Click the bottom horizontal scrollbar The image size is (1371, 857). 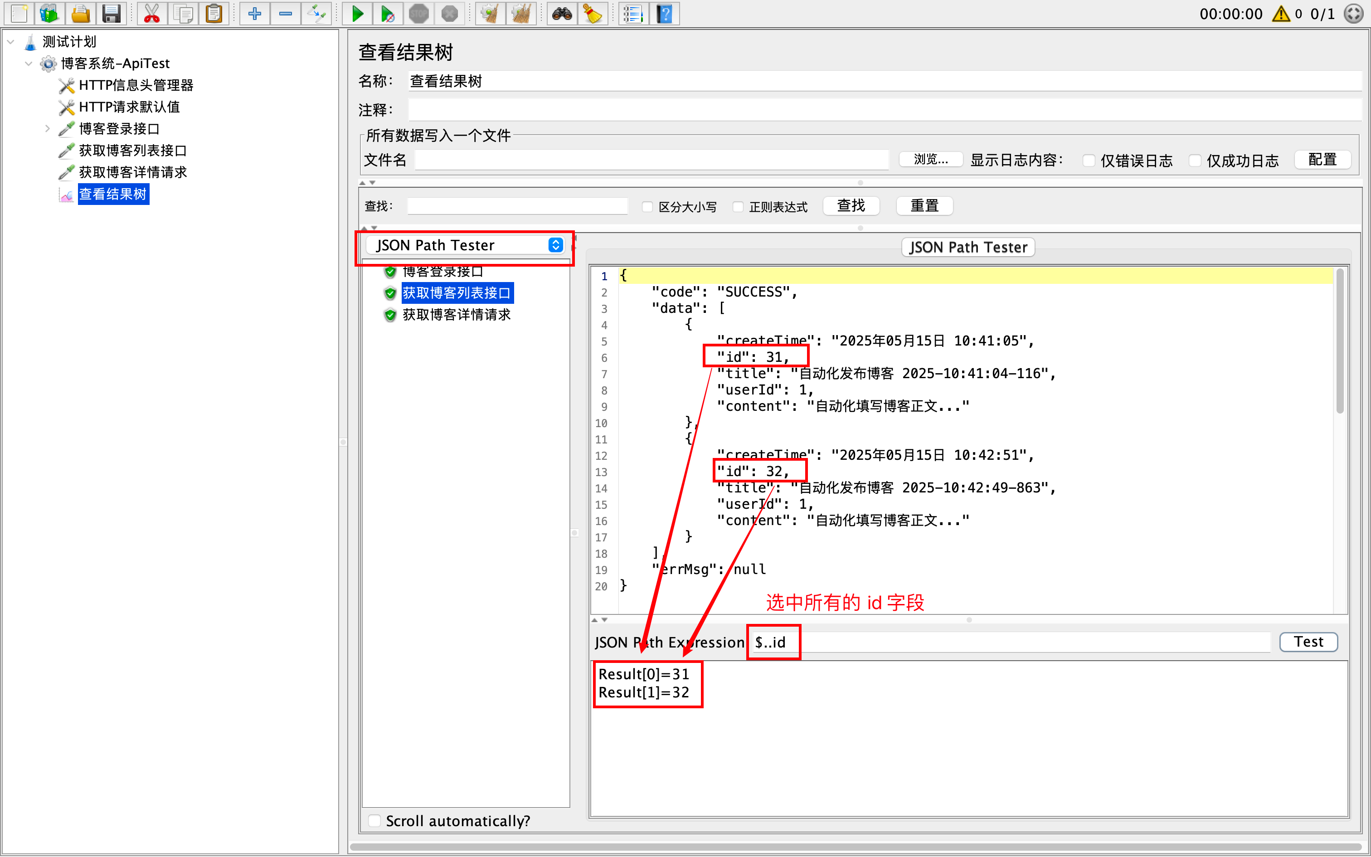pos(856,847)
